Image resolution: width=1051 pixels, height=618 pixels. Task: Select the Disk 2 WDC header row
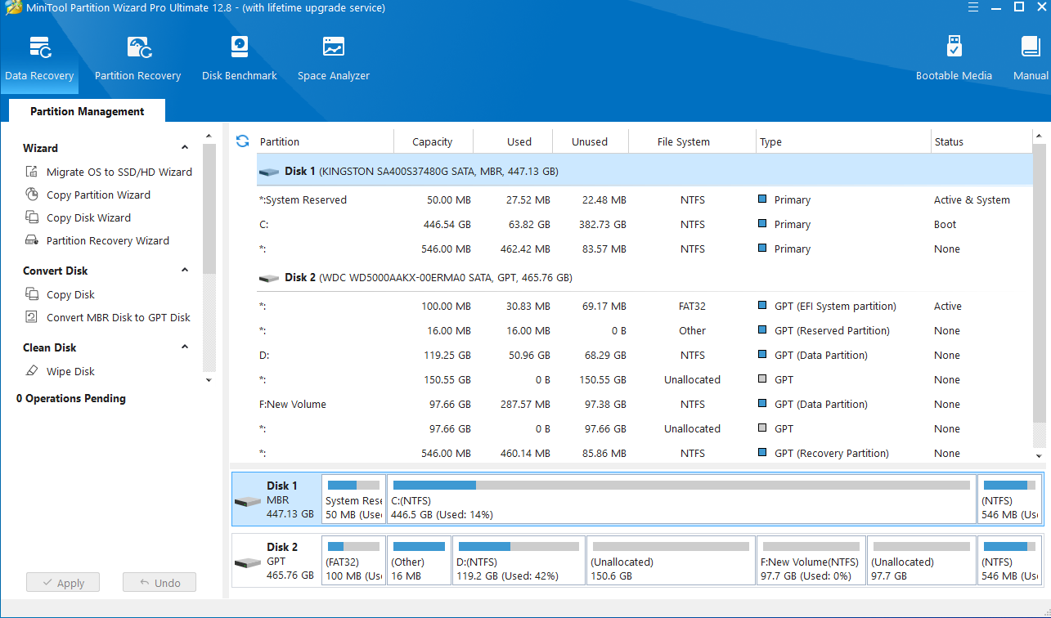point(645,278)
